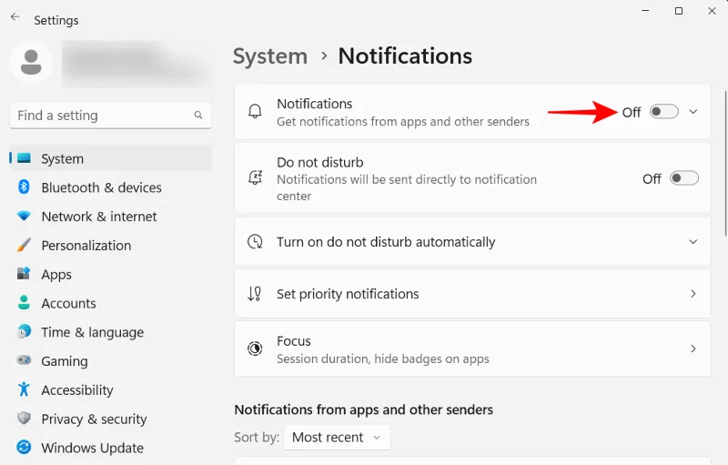Open Gaming label in sidebar
The height and width of the screenshot is (465, 728).
[65, 361]
